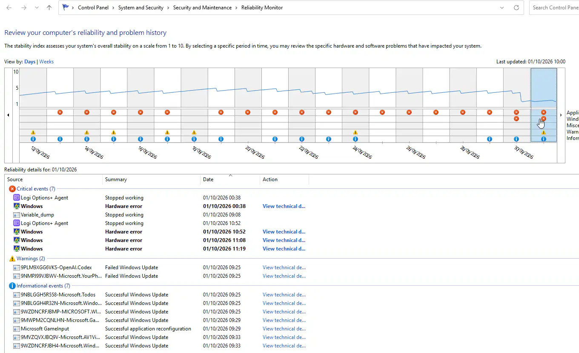Select the critical error icon on 20/09/2026

(x=248, y=112)
